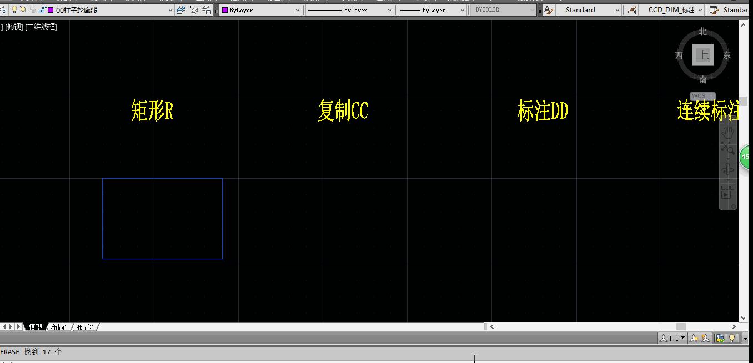Screen dimensions: 753x363
Task: Click the Layer States Manager icon
Action: tap(207, 10)
